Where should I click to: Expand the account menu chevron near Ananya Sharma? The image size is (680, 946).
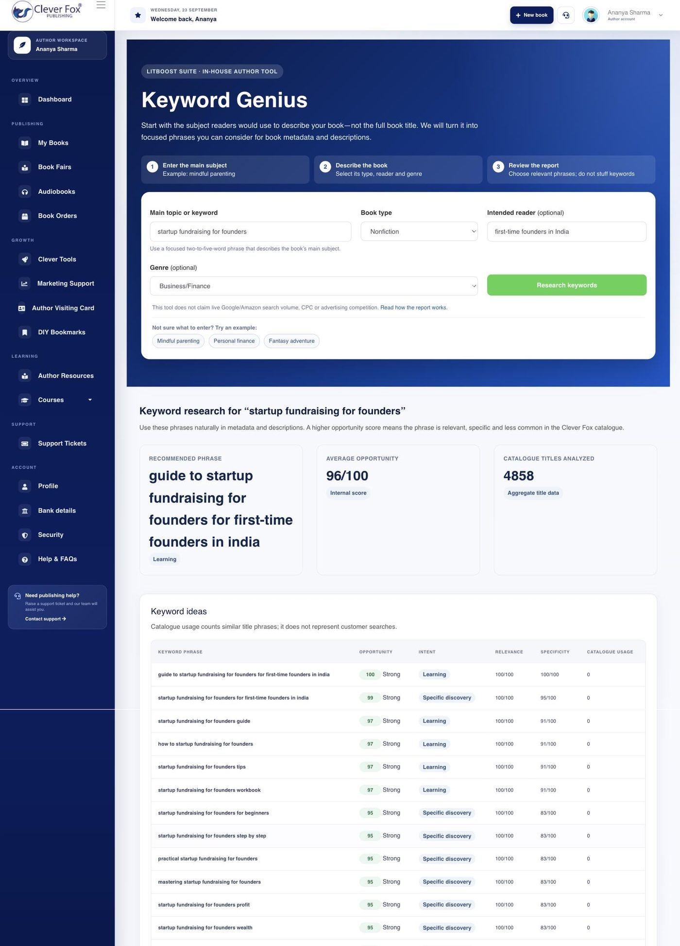pyautogui.click(x=661, y=15)
